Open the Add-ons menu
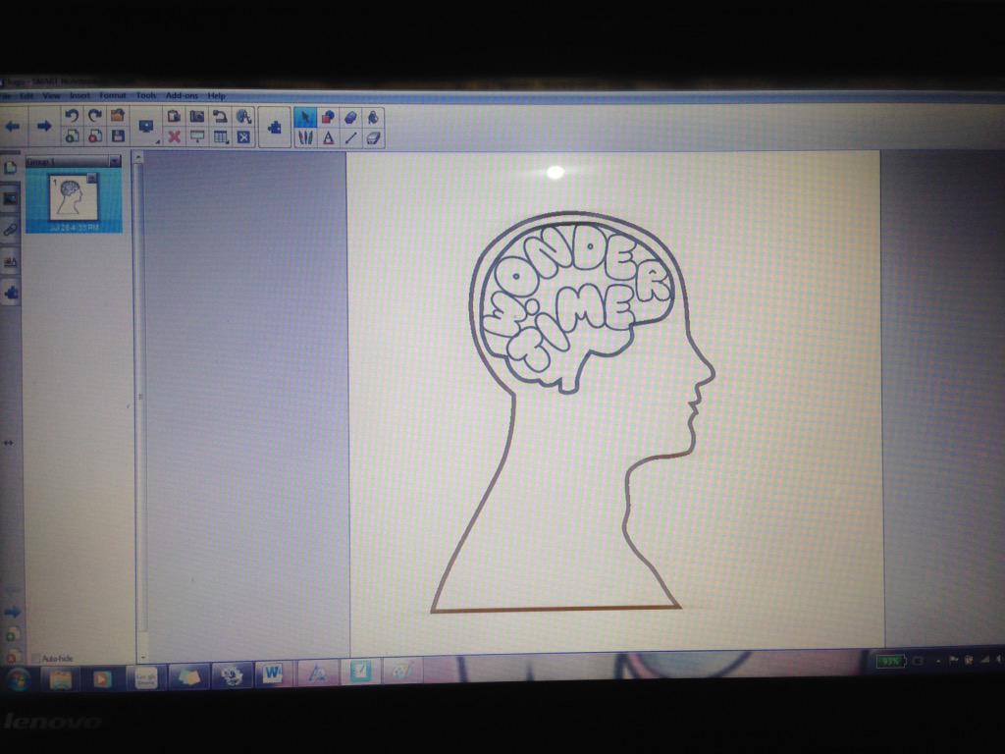 [182, 95]
